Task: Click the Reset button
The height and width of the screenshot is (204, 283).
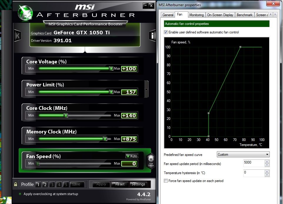Action: click(x=120, y=184)
